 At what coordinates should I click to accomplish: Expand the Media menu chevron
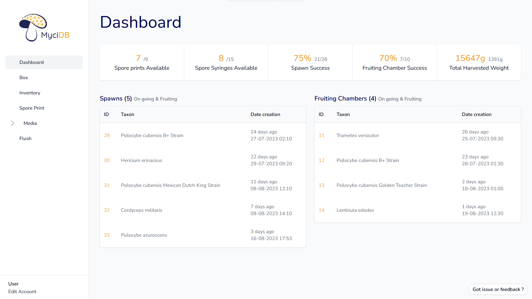coord(12,123)
